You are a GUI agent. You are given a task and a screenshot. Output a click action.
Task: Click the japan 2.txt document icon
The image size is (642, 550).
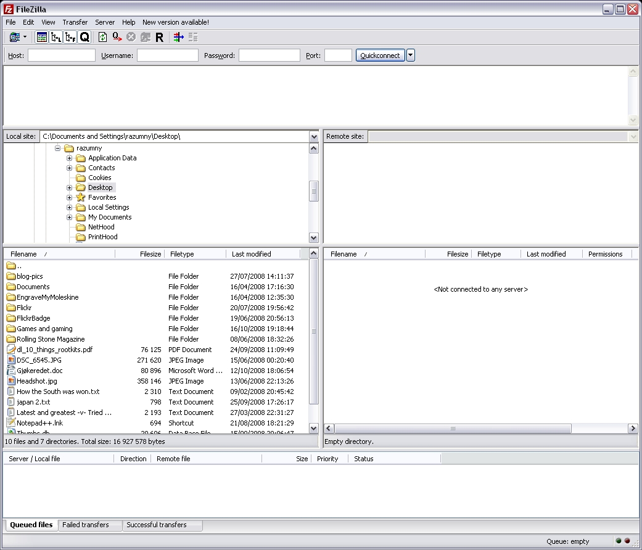click(11, 402)
